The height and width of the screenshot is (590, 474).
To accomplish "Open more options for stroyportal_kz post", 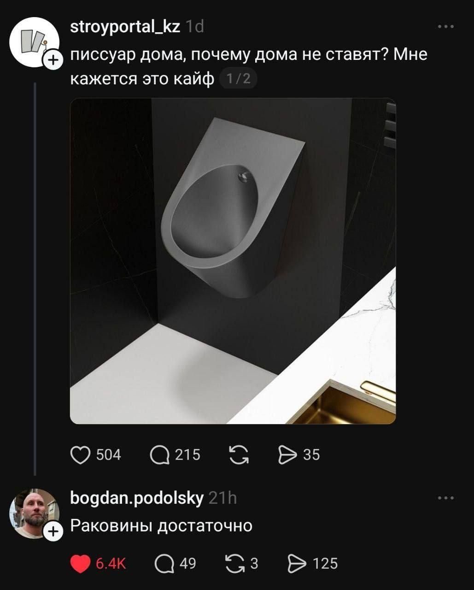I will [445, 27].
